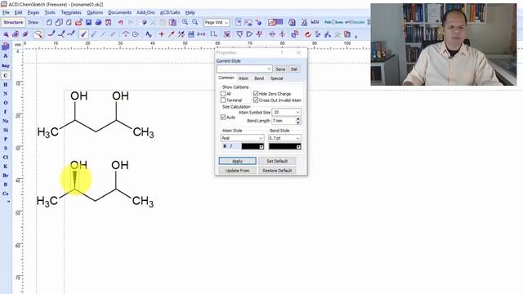Select the Carbon atom in the left sidebar
This screenshot has height=294, width=523.
[x=6, y=76]
